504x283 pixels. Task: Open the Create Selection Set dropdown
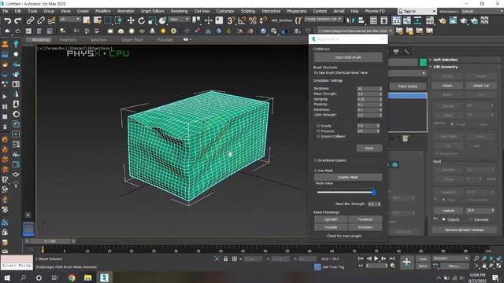(x=323, y=19)
